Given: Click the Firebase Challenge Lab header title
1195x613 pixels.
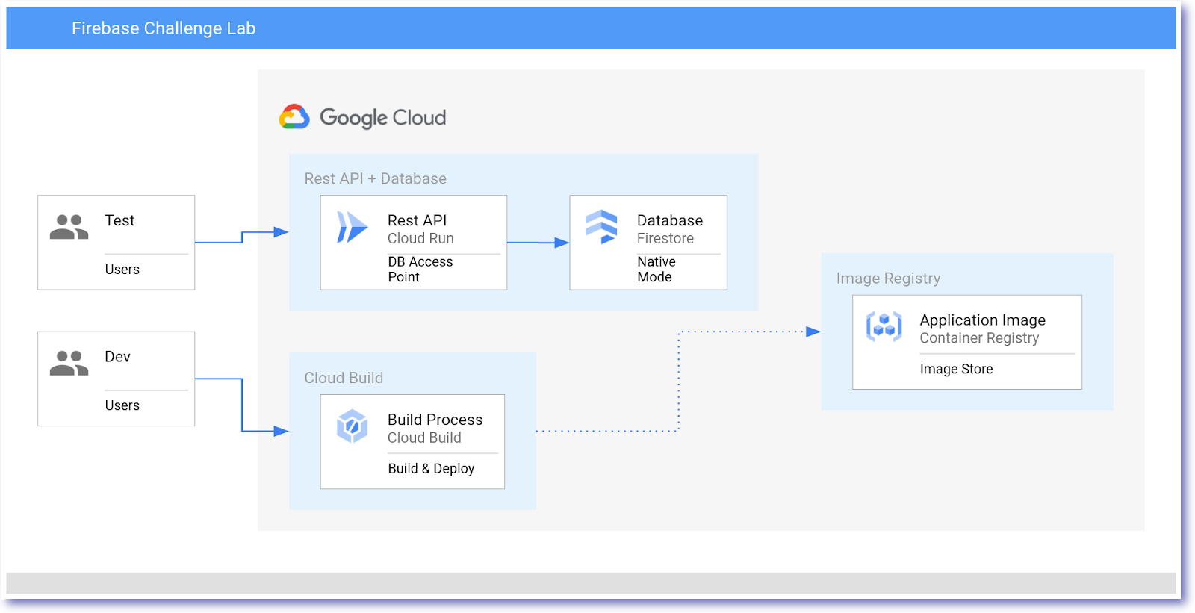Looking at the screenshot, I should pyautogui.click(x=164, y=28).
